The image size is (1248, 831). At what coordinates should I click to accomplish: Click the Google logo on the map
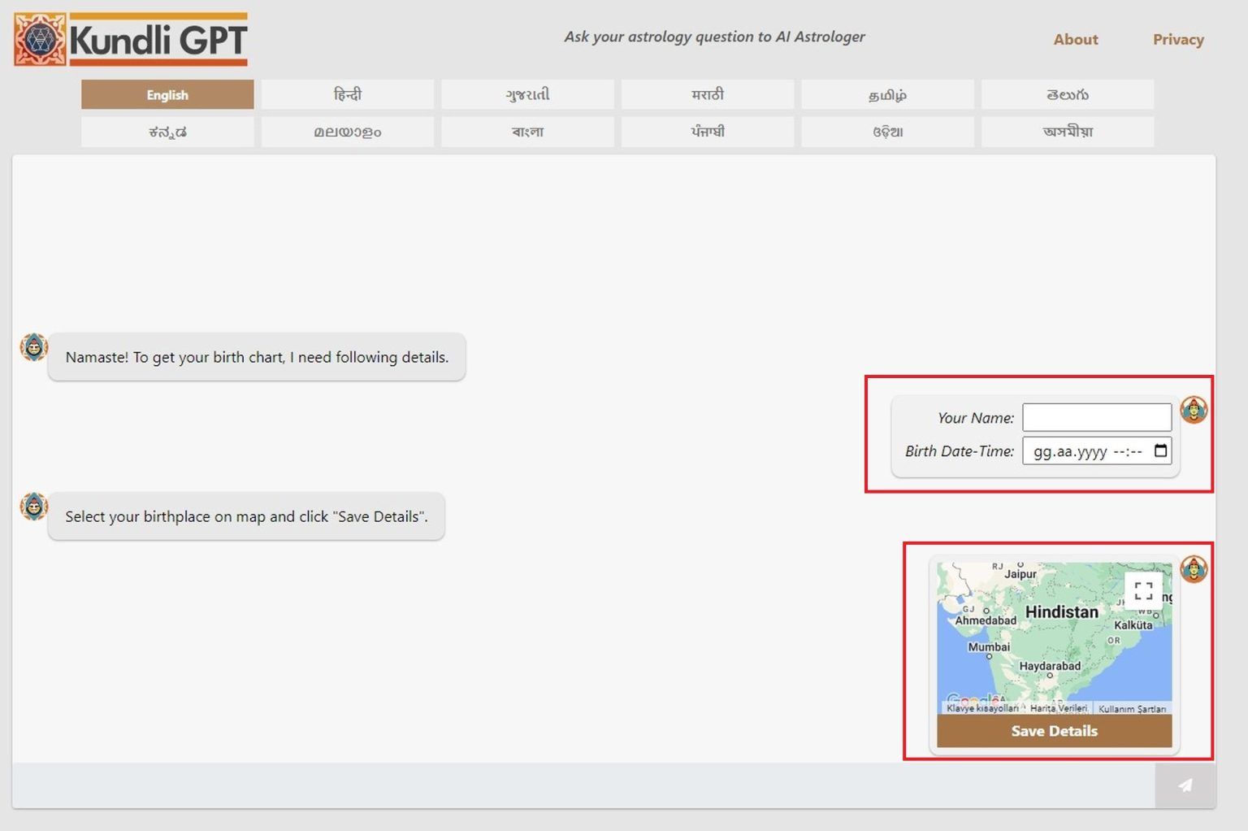(x=975, y=698)
